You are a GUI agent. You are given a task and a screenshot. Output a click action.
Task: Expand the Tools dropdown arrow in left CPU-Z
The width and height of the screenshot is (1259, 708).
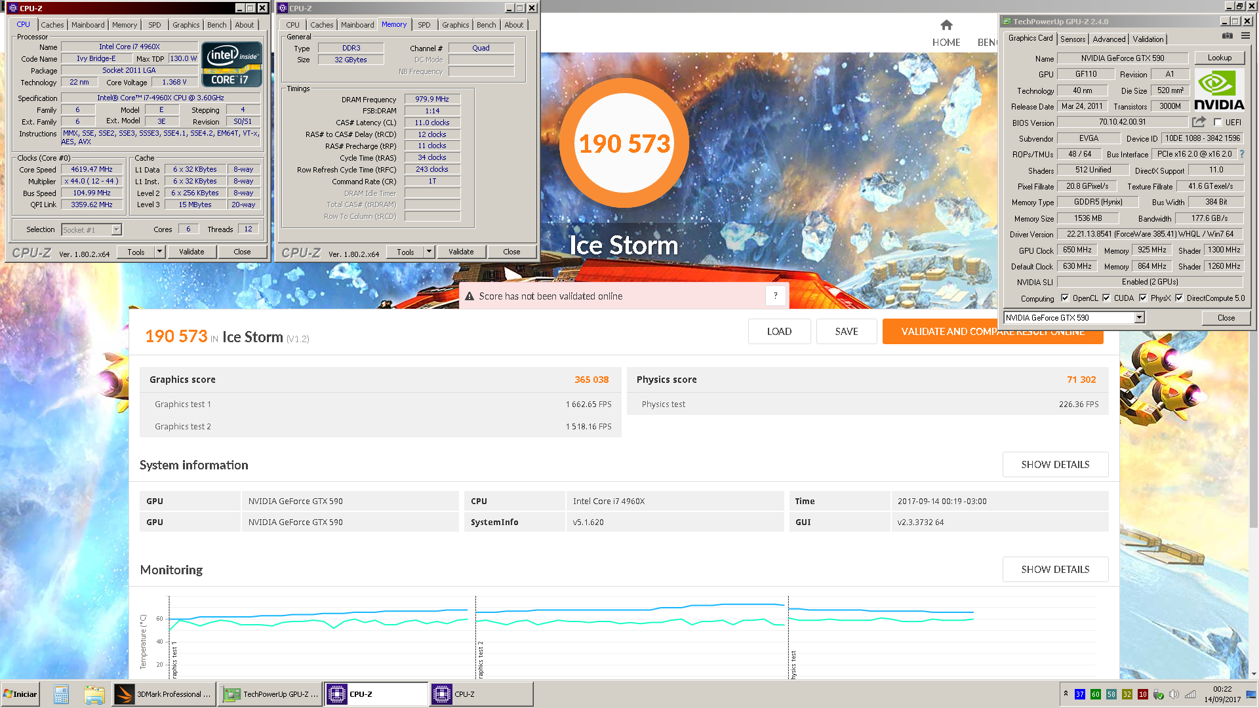coord(159,252)
